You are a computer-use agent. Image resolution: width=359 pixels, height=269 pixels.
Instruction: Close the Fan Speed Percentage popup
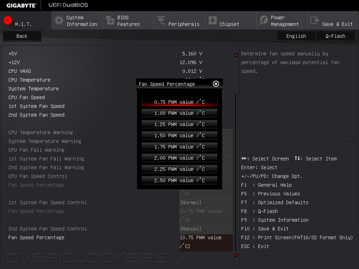click(x=216, y=84)
